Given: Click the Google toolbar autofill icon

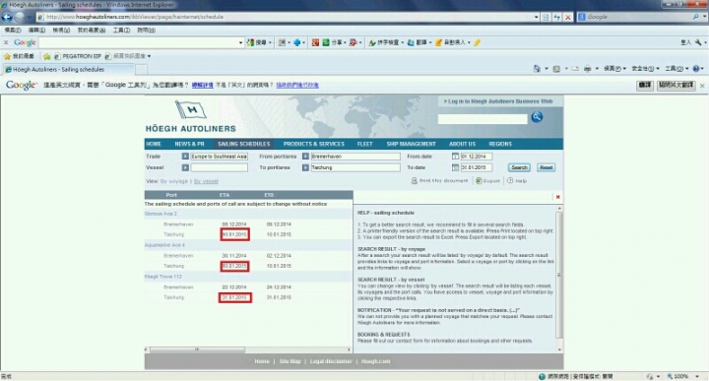Looking at the screenshot, I should (x=438, y=42).
